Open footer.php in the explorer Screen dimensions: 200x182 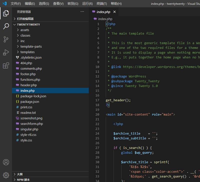click(x=50, y=74)
